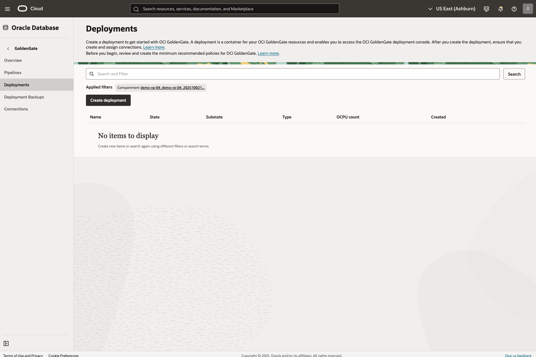Click the Oracle Cloud logo
536x357 pixels.
click(x=22, y=8)
